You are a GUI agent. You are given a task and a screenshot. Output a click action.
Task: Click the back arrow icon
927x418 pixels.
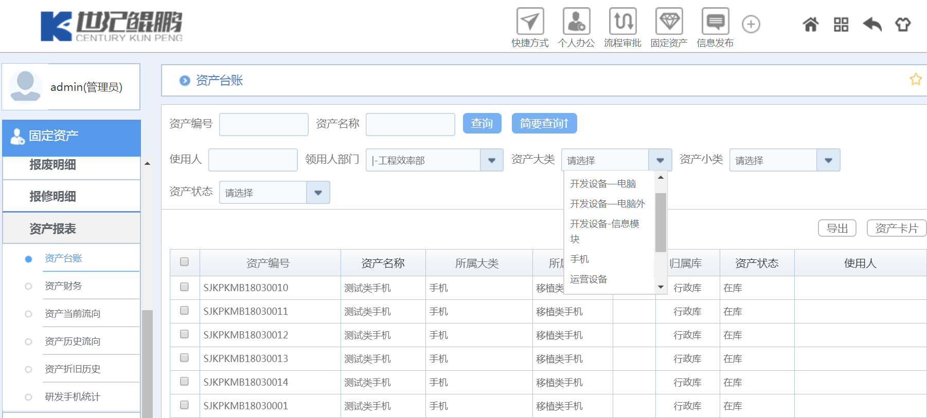[872, 24]
